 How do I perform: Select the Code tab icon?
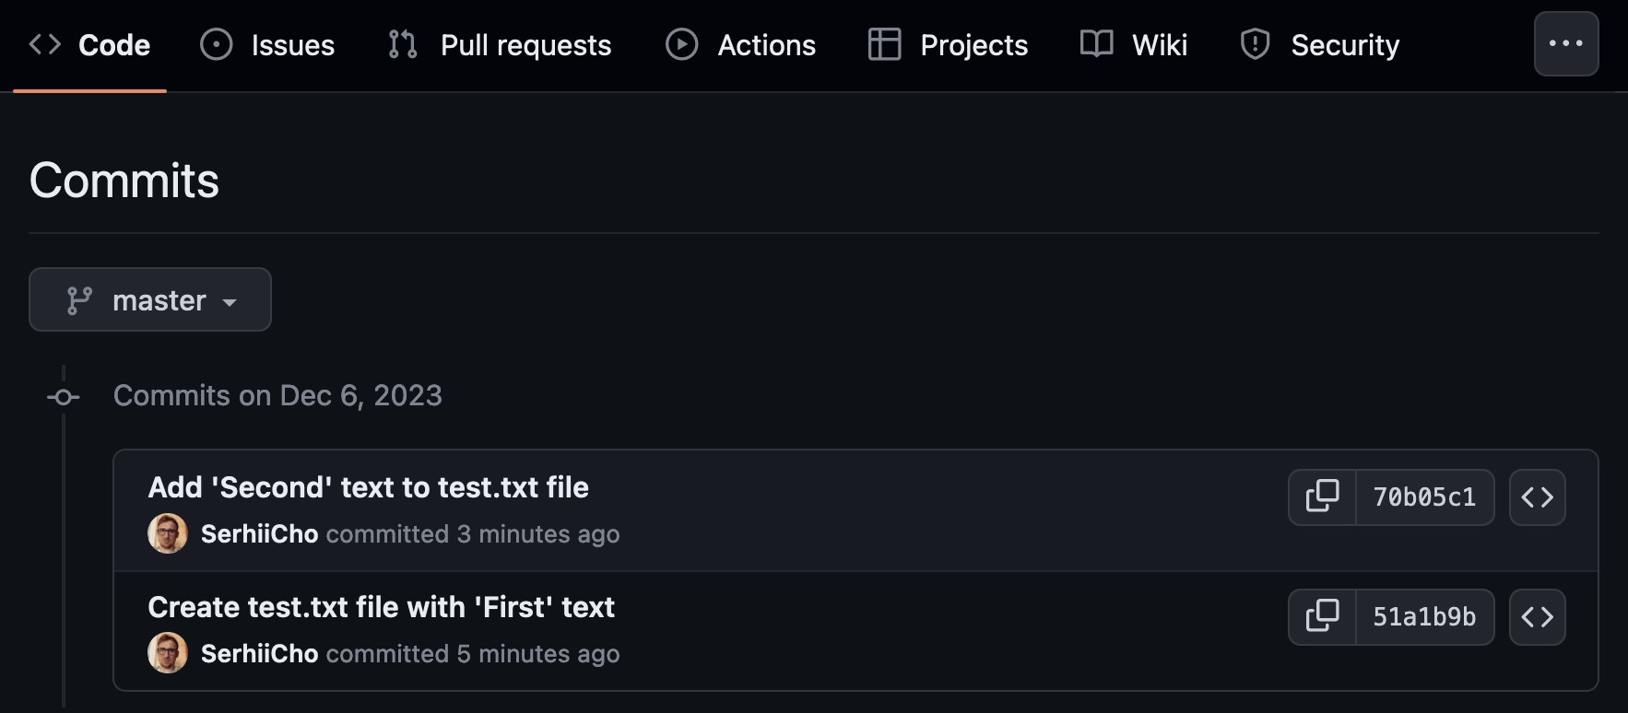42,43
